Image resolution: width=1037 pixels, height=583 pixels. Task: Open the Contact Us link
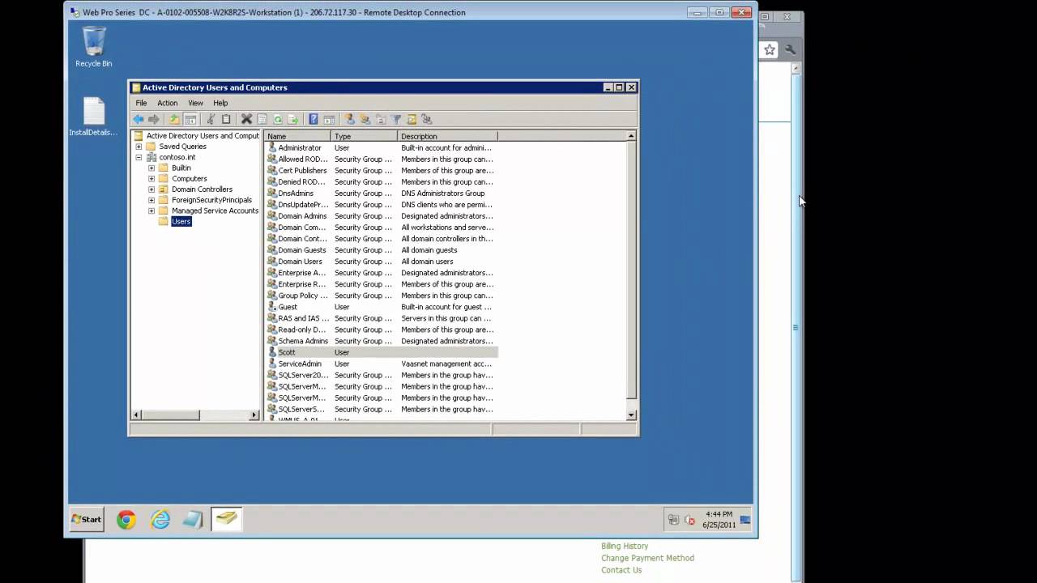[621, 570]
